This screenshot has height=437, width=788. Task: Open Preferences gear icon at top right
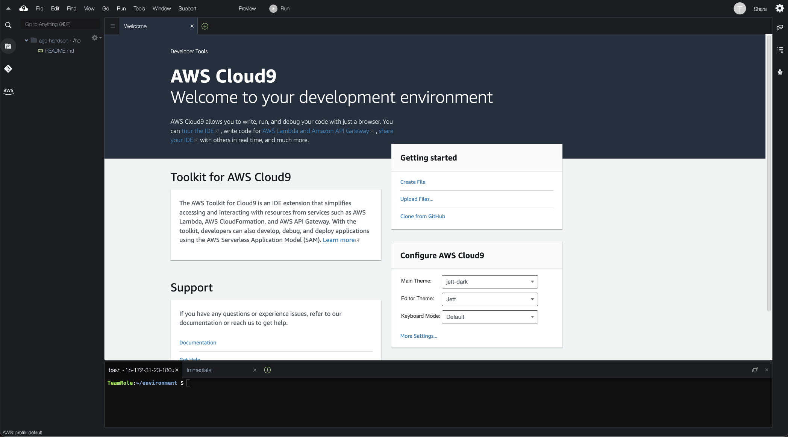[780, 8]
